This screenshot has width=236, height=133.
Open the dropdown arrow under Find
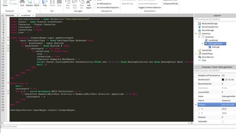[22, 8]
